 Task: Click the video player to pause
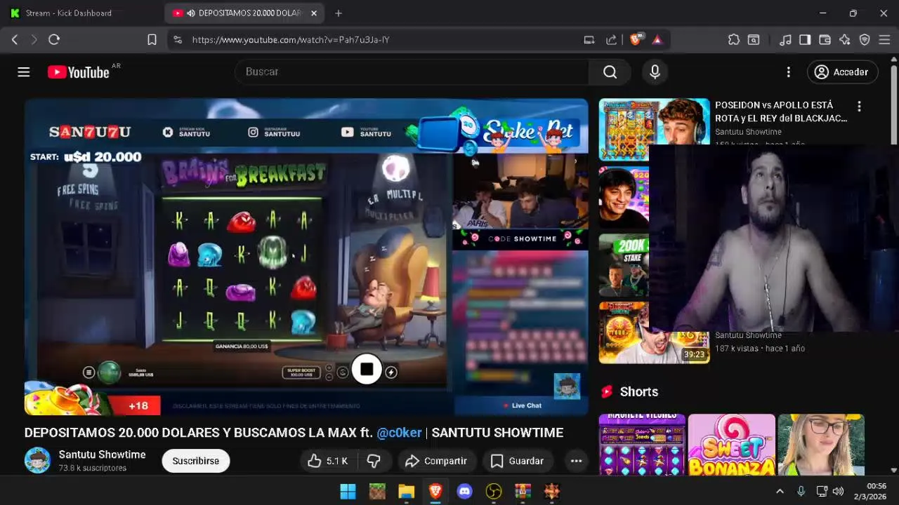pos(306,257)
